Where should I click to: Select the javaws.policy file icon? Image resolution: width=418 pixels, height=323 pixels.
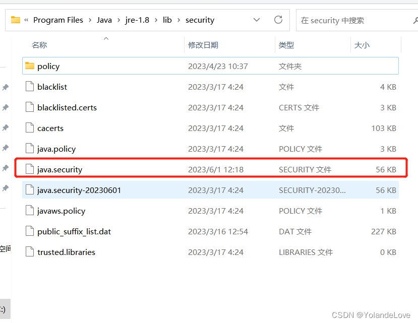pos(30,210)
